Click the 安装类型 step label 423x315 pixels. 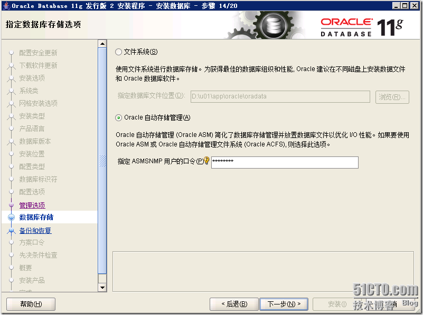click(x=32, y=116)
